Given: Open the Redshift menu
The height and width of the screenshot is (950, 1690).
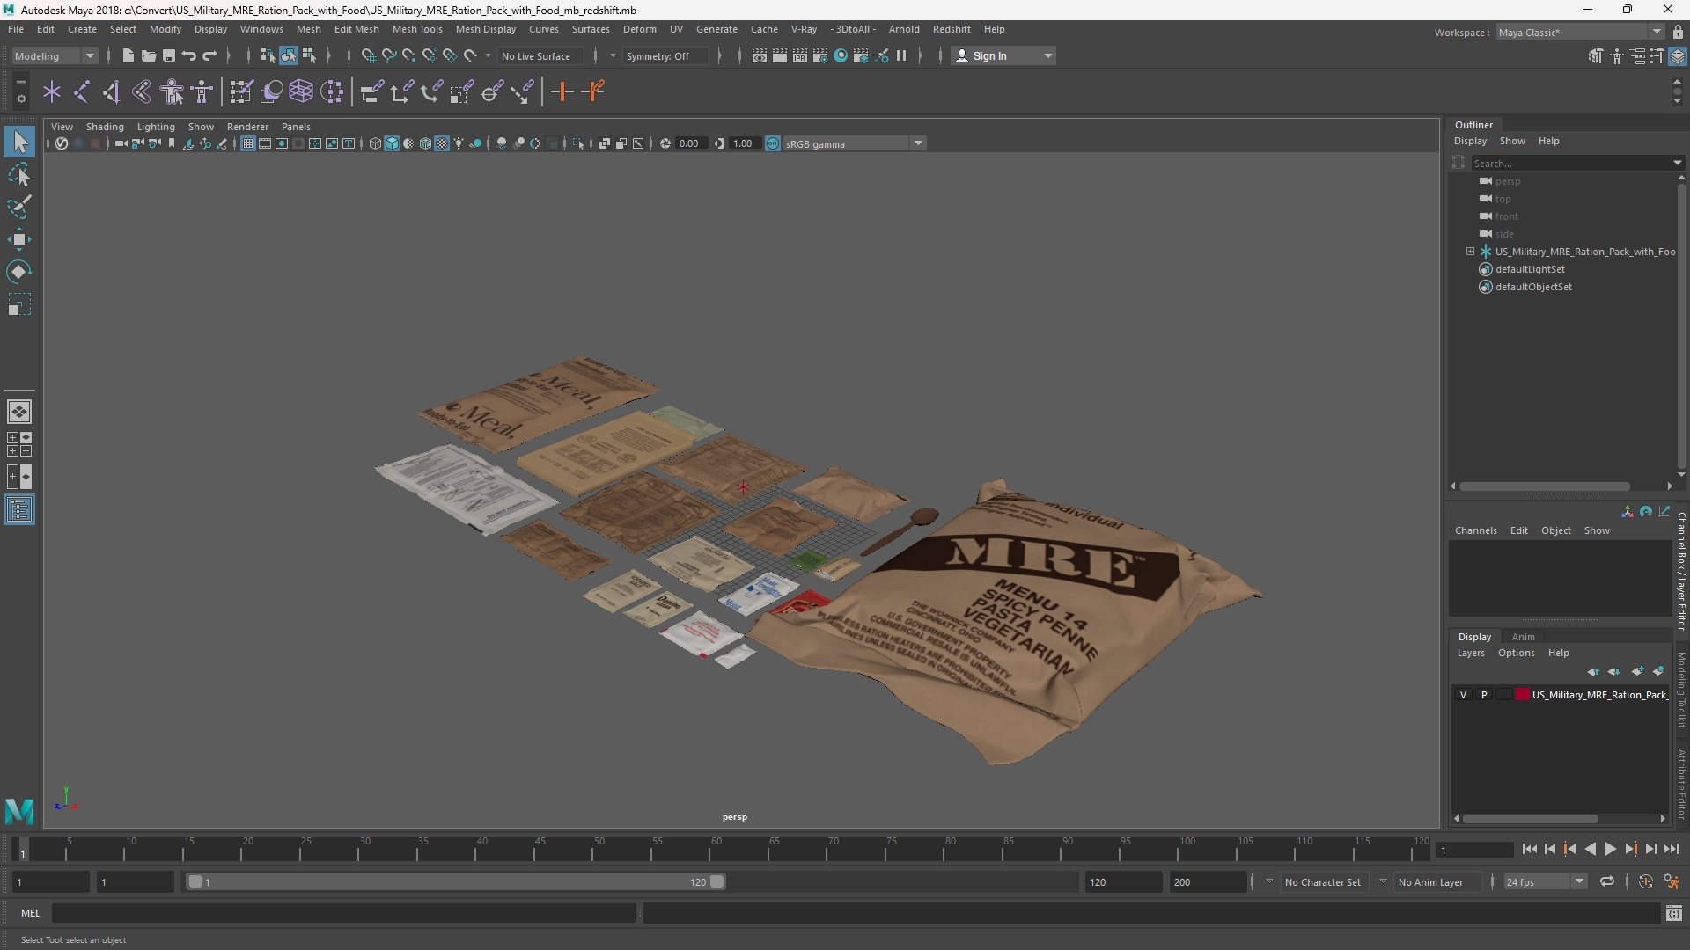Looking at the screenshot, I should click(x=952, y=29).
